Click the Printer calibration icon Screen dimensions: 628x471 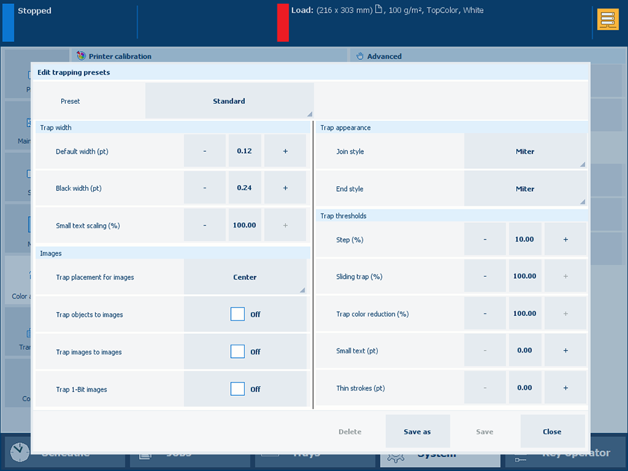[x=81, y=57]
